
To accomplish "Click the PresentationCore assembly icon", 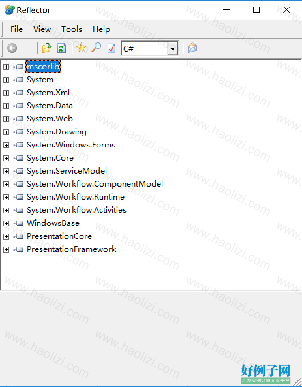I will pyautogui.click(x=19, y=237).
